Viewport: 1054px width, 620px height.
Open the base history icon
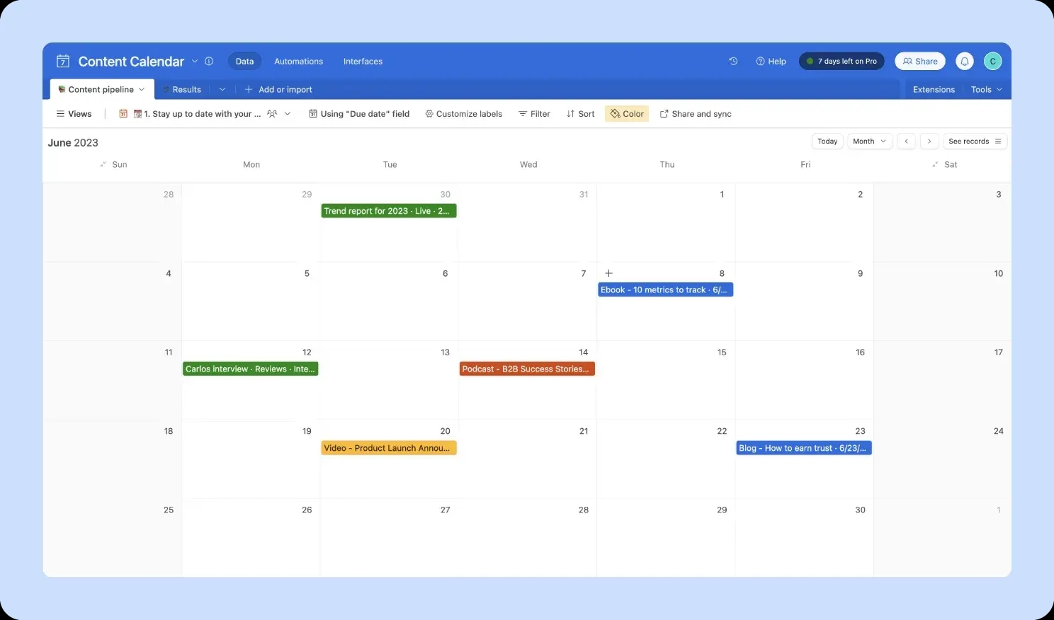[733, 62]
